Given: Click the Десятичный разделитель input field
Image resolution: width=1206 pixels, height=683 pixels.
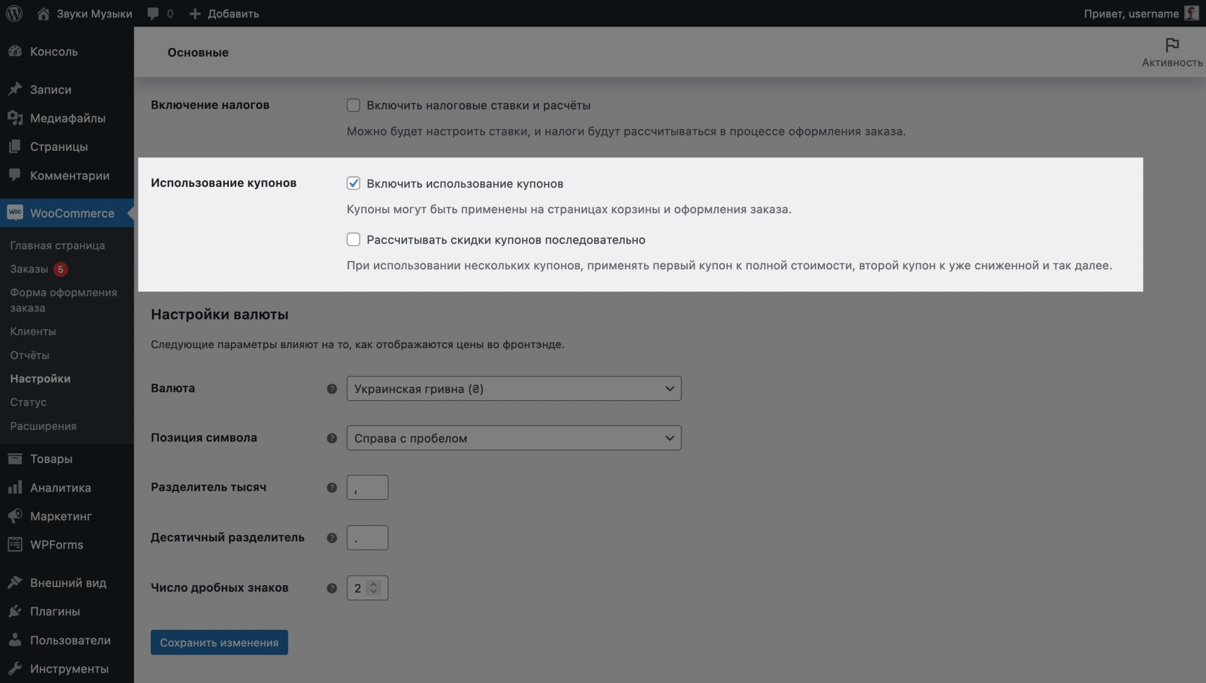Looking at the screenshot, I should point(367,537).
